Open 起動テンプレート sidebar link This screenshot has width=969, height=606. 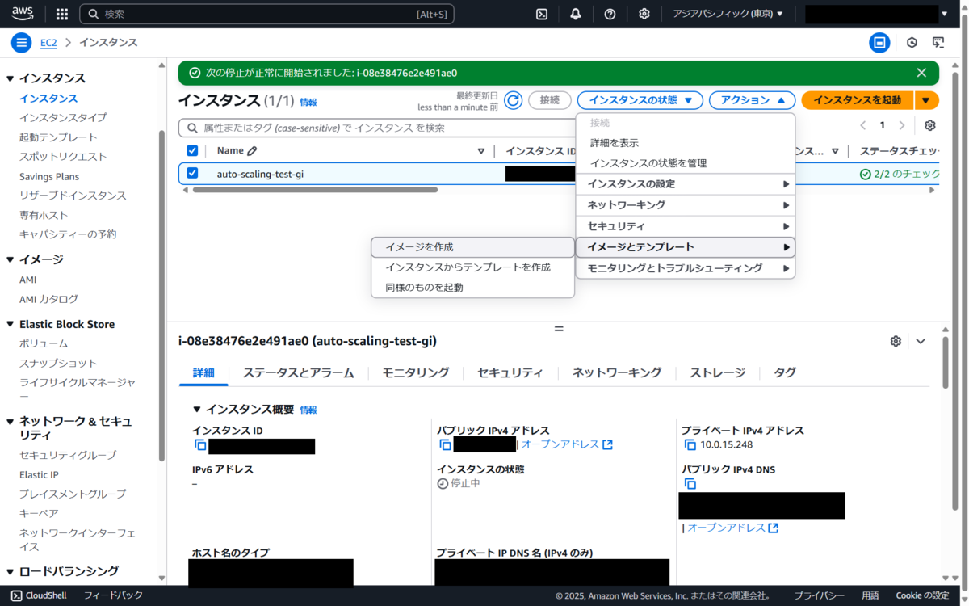58,137
